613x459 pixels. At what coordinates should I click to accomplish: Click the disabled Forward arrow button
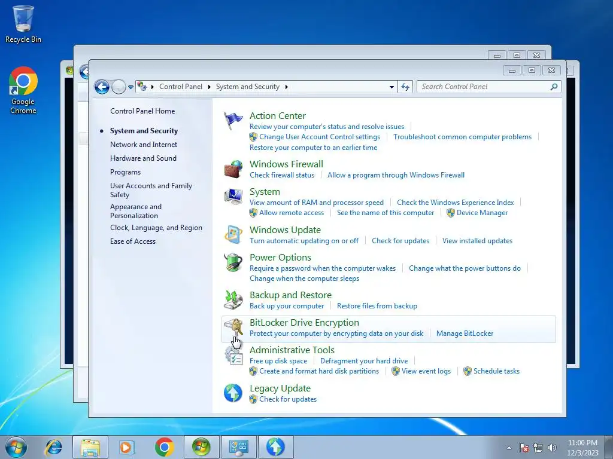(119, 87)
